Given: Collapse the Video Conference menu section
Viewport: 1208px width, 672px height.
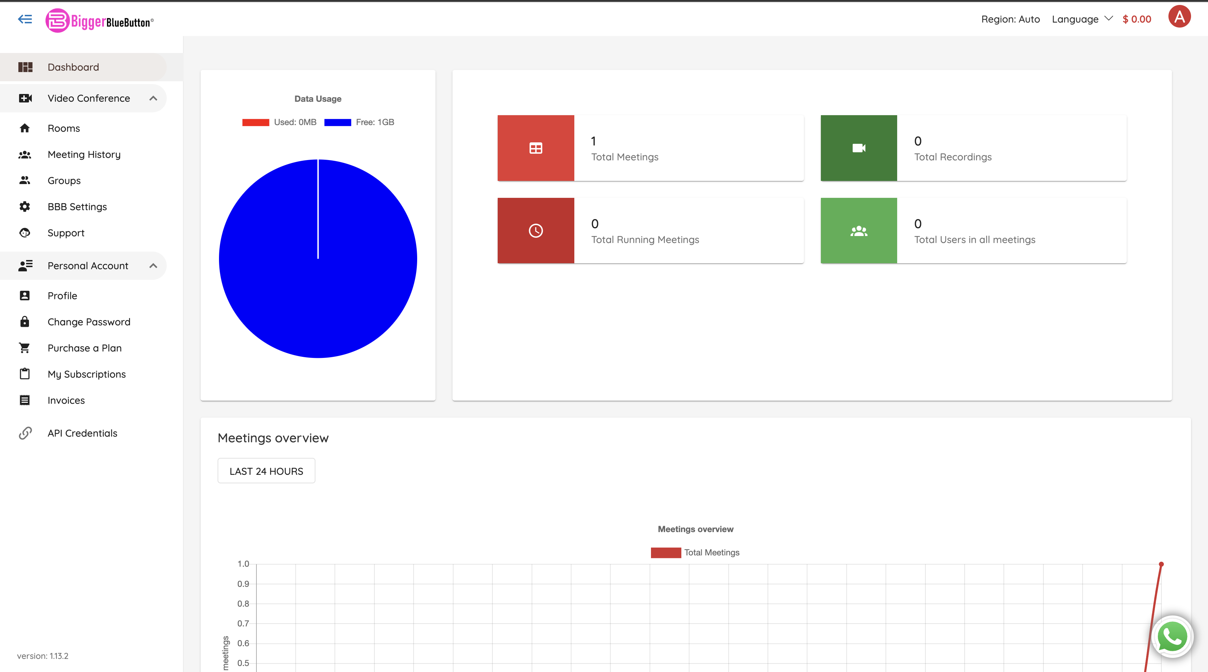Looking at the screenshot, I should 153,99.
